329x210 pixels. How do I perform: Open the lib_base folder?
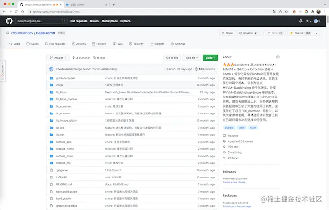(x=61, y=92)
